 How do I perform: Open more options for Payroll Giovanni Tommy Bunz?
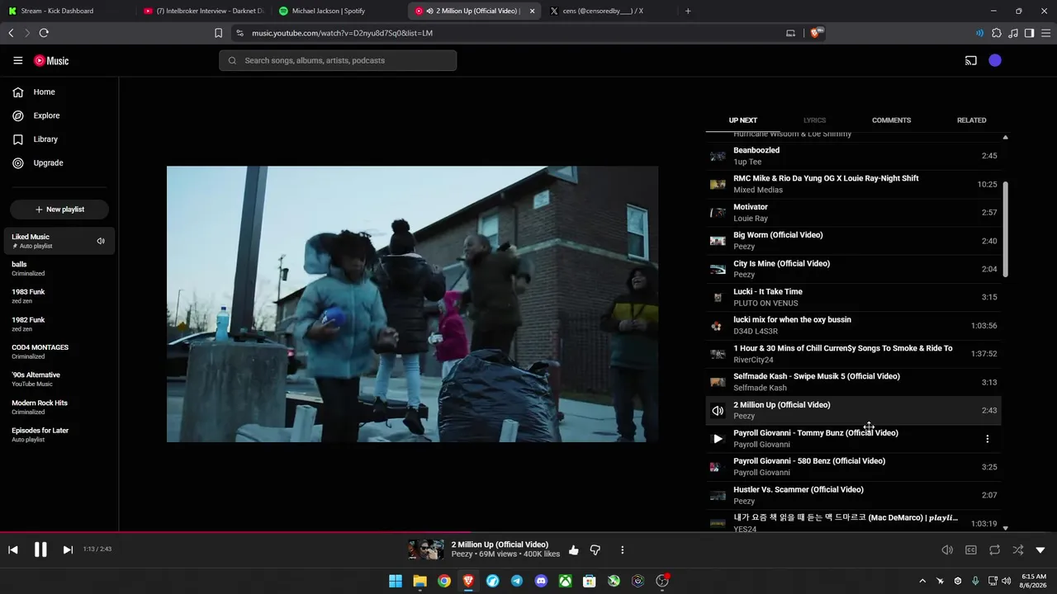pyautogui.click(x=987, y=439)
